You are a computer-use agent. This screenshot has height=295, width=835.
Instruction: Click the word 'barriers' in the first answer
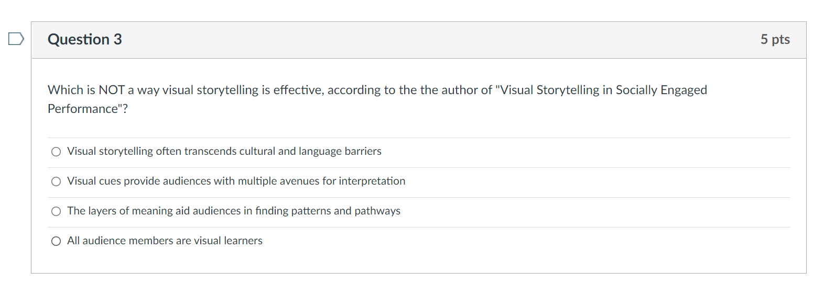(363, 151)
